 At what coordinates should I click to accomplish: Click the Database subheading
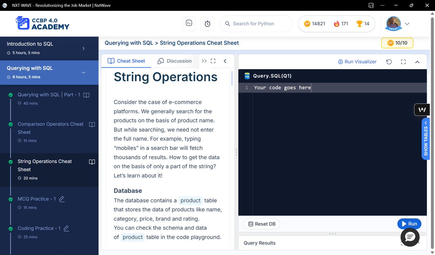(x=128, y=191)
